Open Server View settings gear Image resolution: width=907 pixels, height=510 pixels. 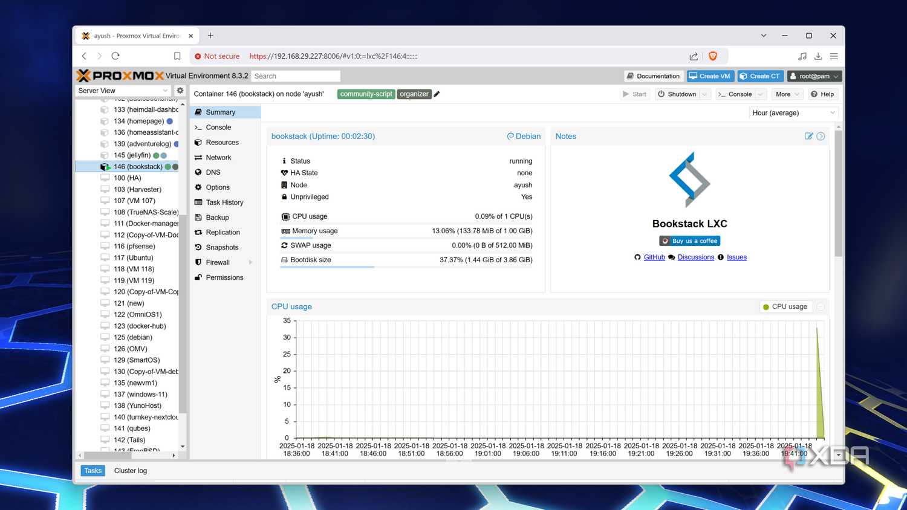coord(180,91)
